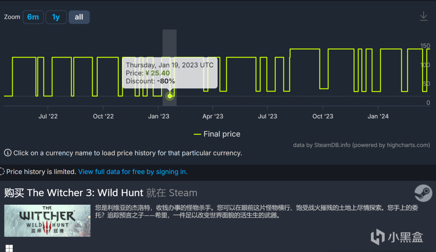436x252 pixels.
Task: Open the SteamDB.info highcharts credit link
Action: 361,145
